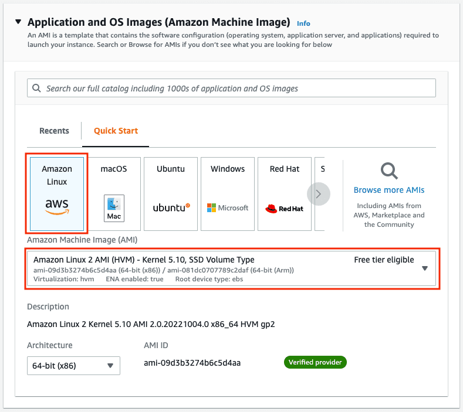463x412 pixels.
Task: Click the Verified provider badge
Action: 315,362
